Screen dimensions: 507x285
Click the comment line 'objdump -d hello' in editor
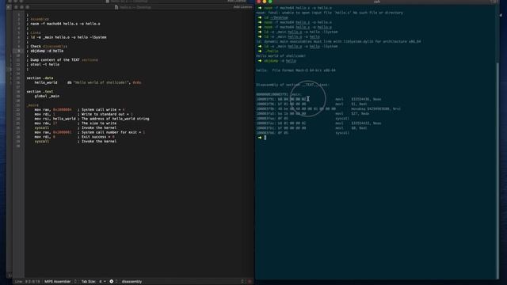(45, 51)
